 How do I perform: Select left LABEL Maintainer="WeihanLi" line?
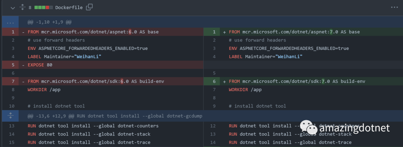coord(65,57)
